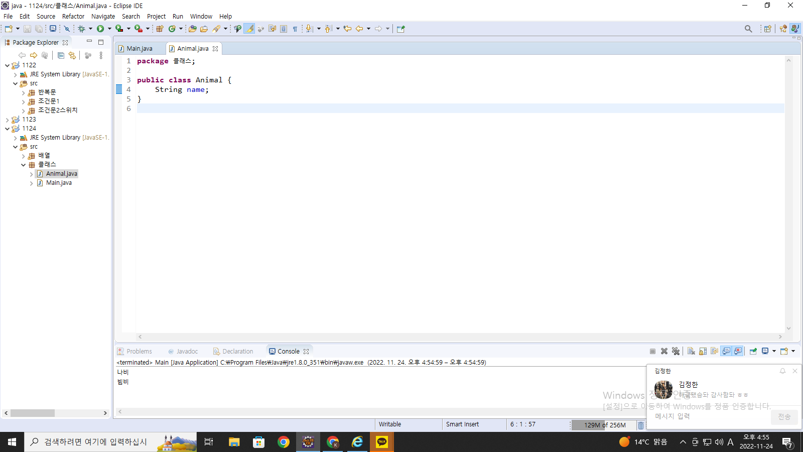
Task: Click the Skip All Breakpoints icon
Action: click(x=67, y=29)
